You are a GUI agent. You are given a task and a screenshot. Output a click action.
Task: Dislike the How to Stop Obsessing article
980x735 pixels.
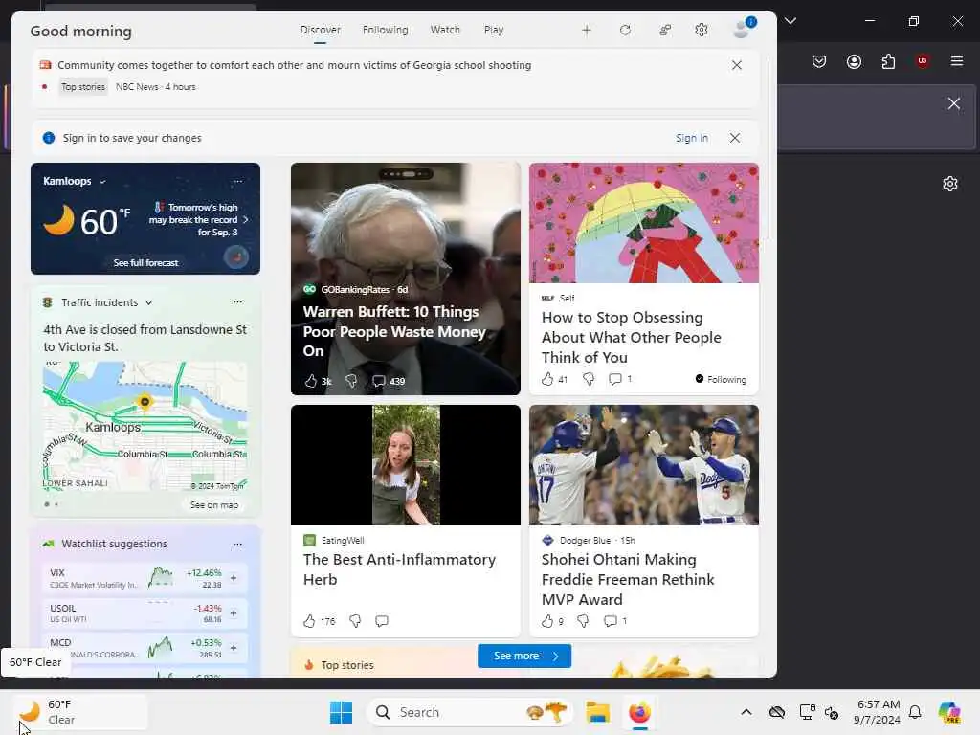pos(589,379)
